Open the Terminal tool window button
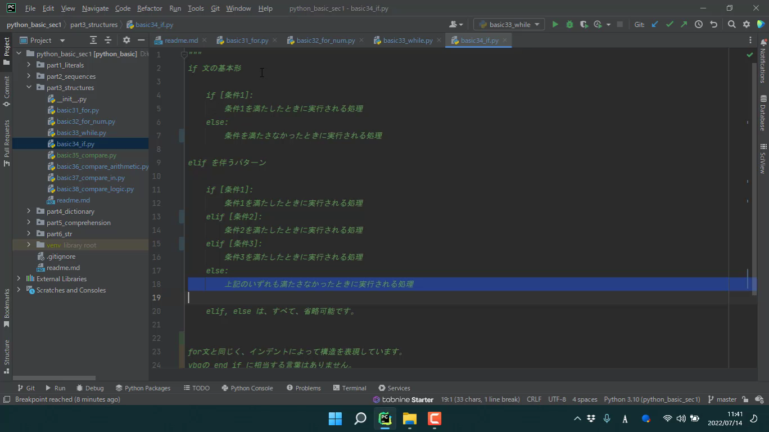The height and width of the screenshot is (432, 769). click(x=349, y=388)
